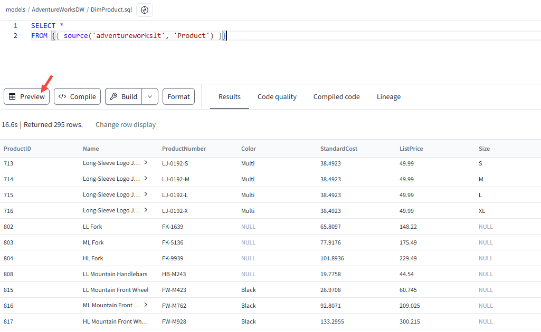This screenshot has width=541, height=332.
Task: Click the StandardCost column header
Action: (339, 149)
